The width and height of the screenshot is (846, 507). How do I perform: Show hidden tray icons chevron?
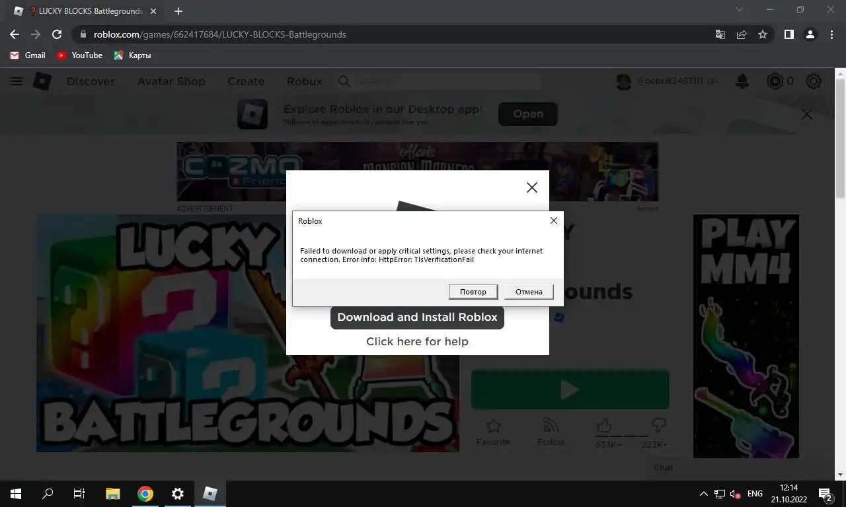pos(703,494)
